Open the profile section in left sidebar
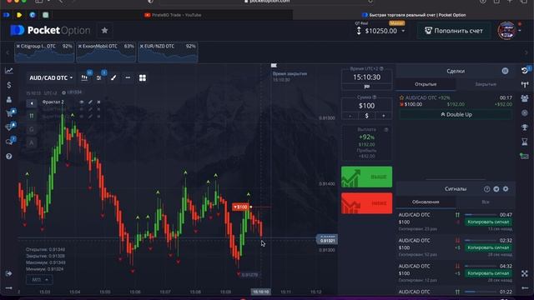 (x=9, y=99)
